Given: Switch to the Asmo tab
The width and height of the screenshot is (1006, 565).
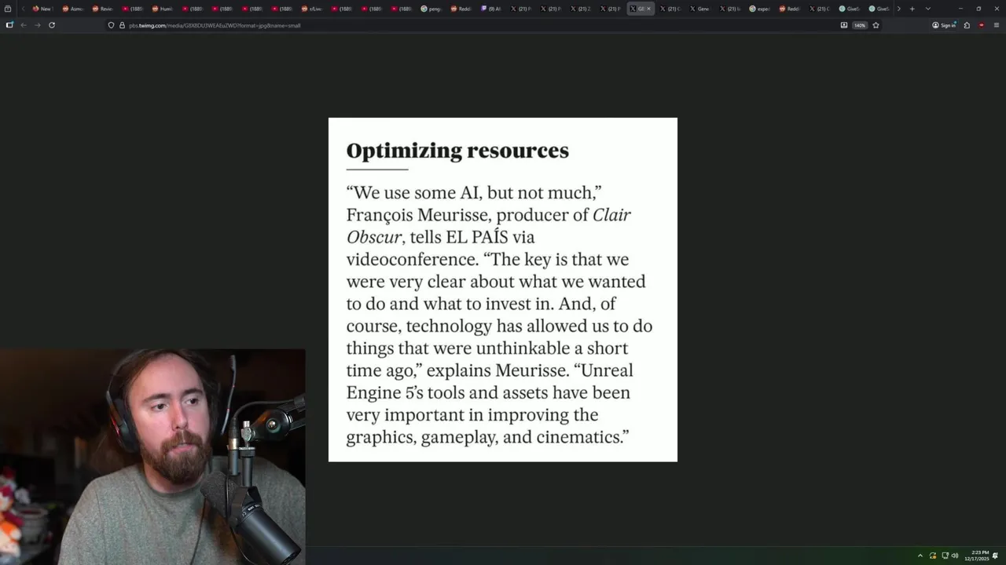Looking at the screenshot, I should coord(72,9).
